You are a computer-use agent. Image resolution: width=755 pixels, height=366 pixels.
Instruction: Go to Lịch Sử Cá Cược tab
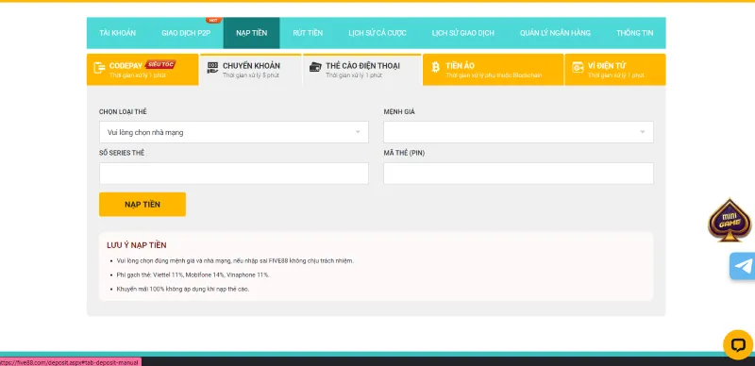pos(377,33)
